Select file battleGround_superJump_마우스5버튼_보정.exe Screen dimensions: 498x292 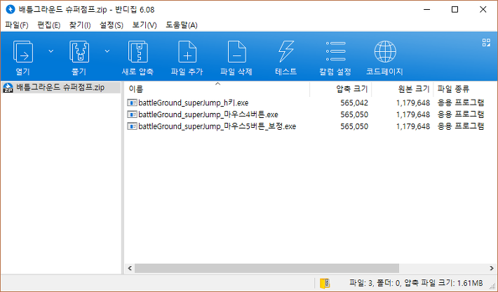pos(217,126)
